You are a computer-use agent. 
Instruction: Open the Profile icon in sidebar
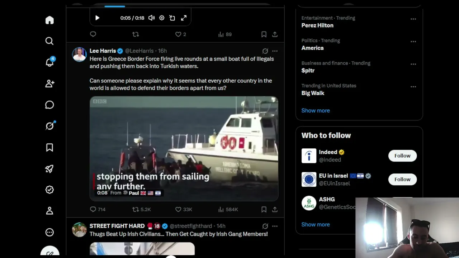point(49,211)
